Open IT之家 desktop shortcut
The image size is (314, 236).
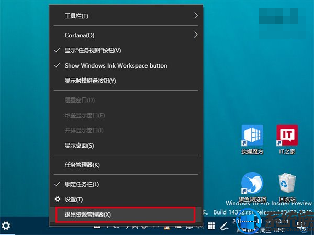tap(287, 139)
